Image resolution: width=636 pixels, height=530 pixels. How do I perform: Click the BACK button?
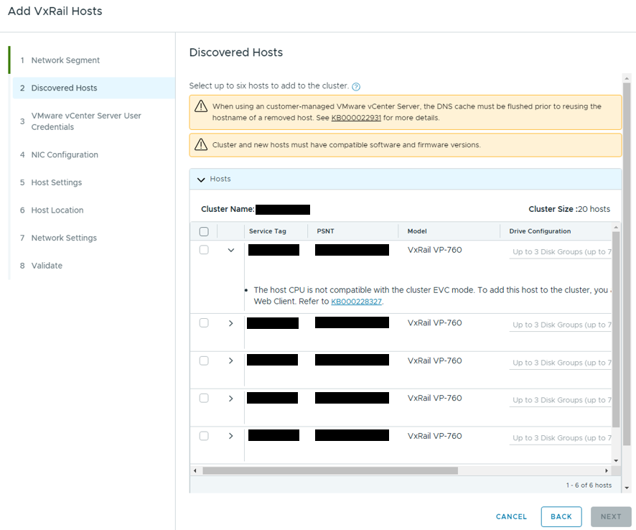(x=561, y=516)
